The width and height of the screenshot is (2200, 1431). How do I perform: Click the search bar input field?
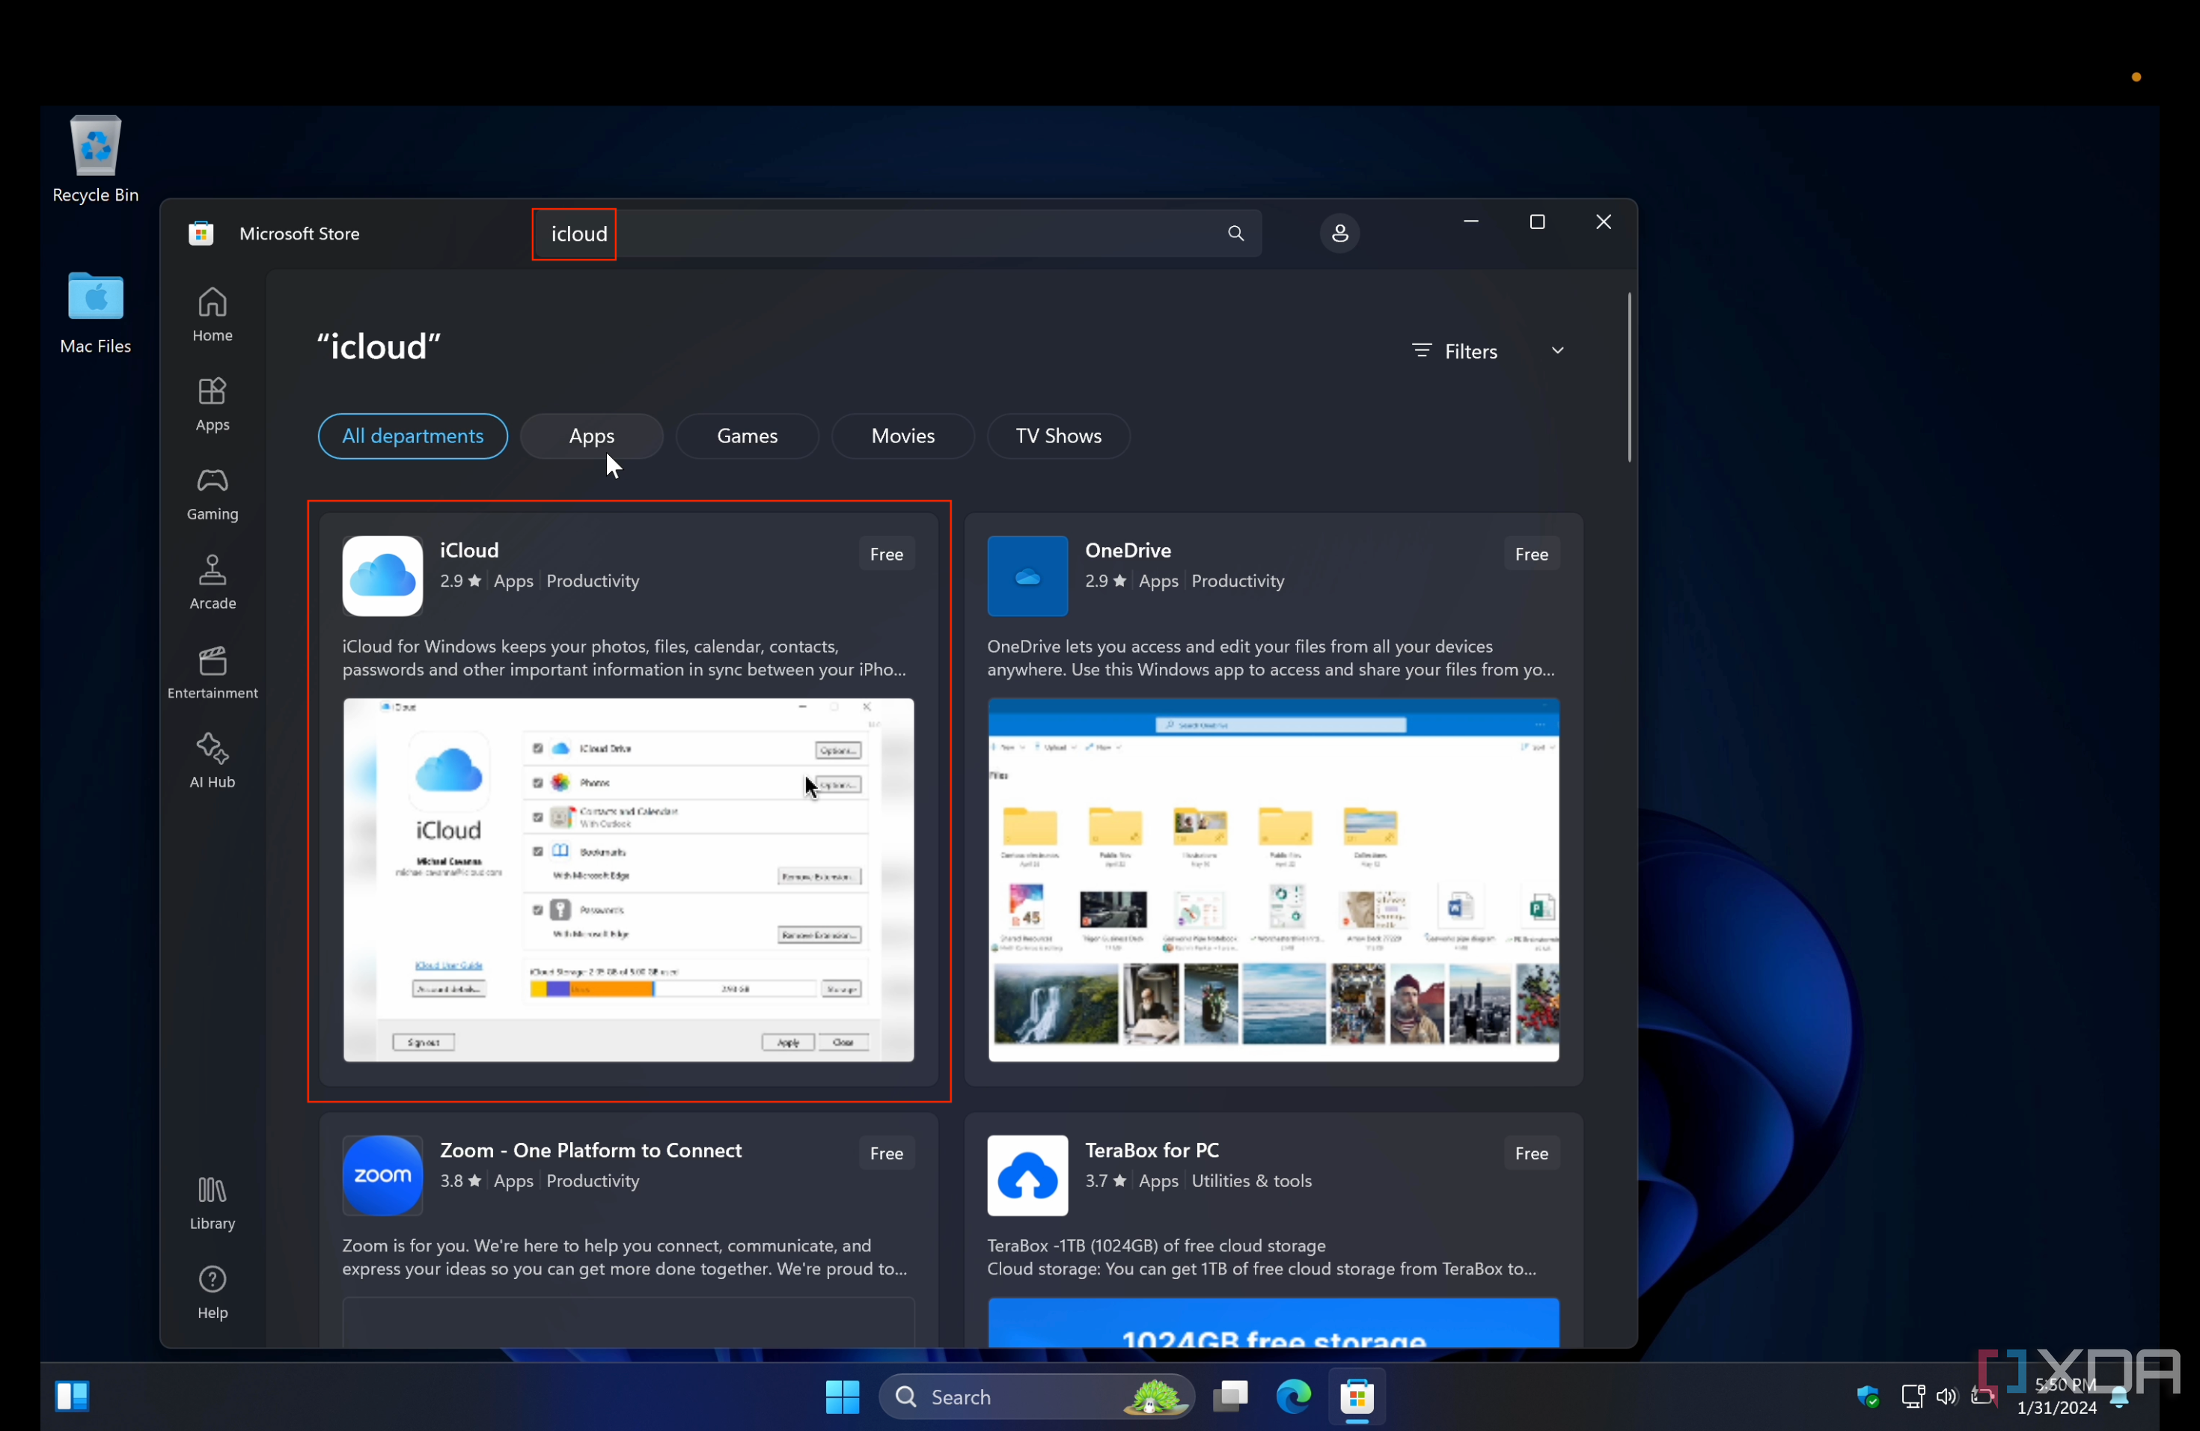899,233
